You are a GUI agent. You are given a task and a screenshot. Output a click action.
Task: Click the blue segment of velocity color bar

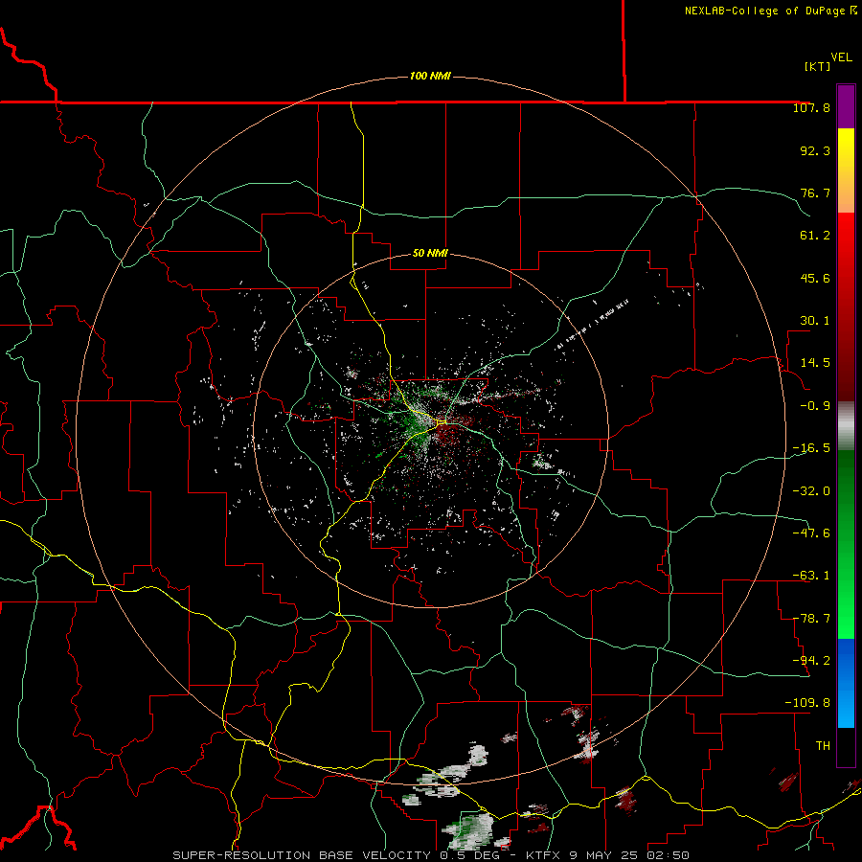coord(846,683)
